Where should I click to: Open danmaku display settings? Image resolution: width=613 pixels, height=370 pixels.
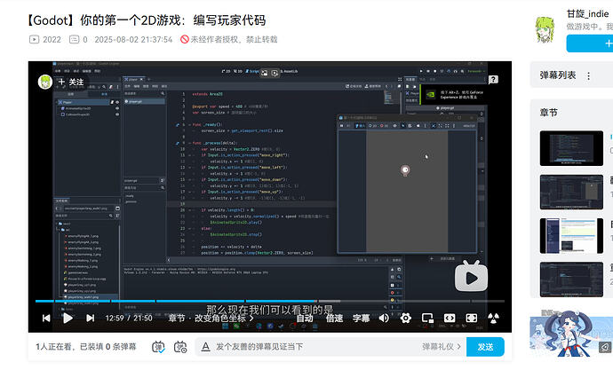180,347
